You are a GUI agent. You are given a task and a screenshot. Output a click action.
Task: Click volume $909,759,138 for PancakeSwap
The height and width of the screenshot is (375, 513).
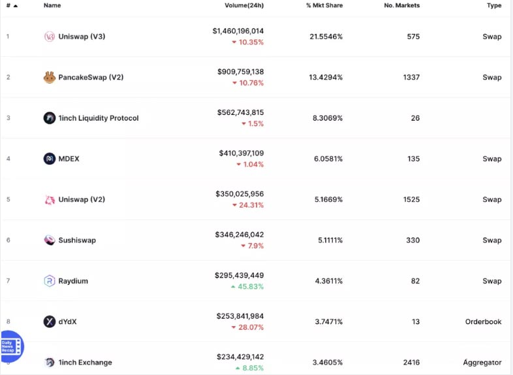[x=240, y=71]
